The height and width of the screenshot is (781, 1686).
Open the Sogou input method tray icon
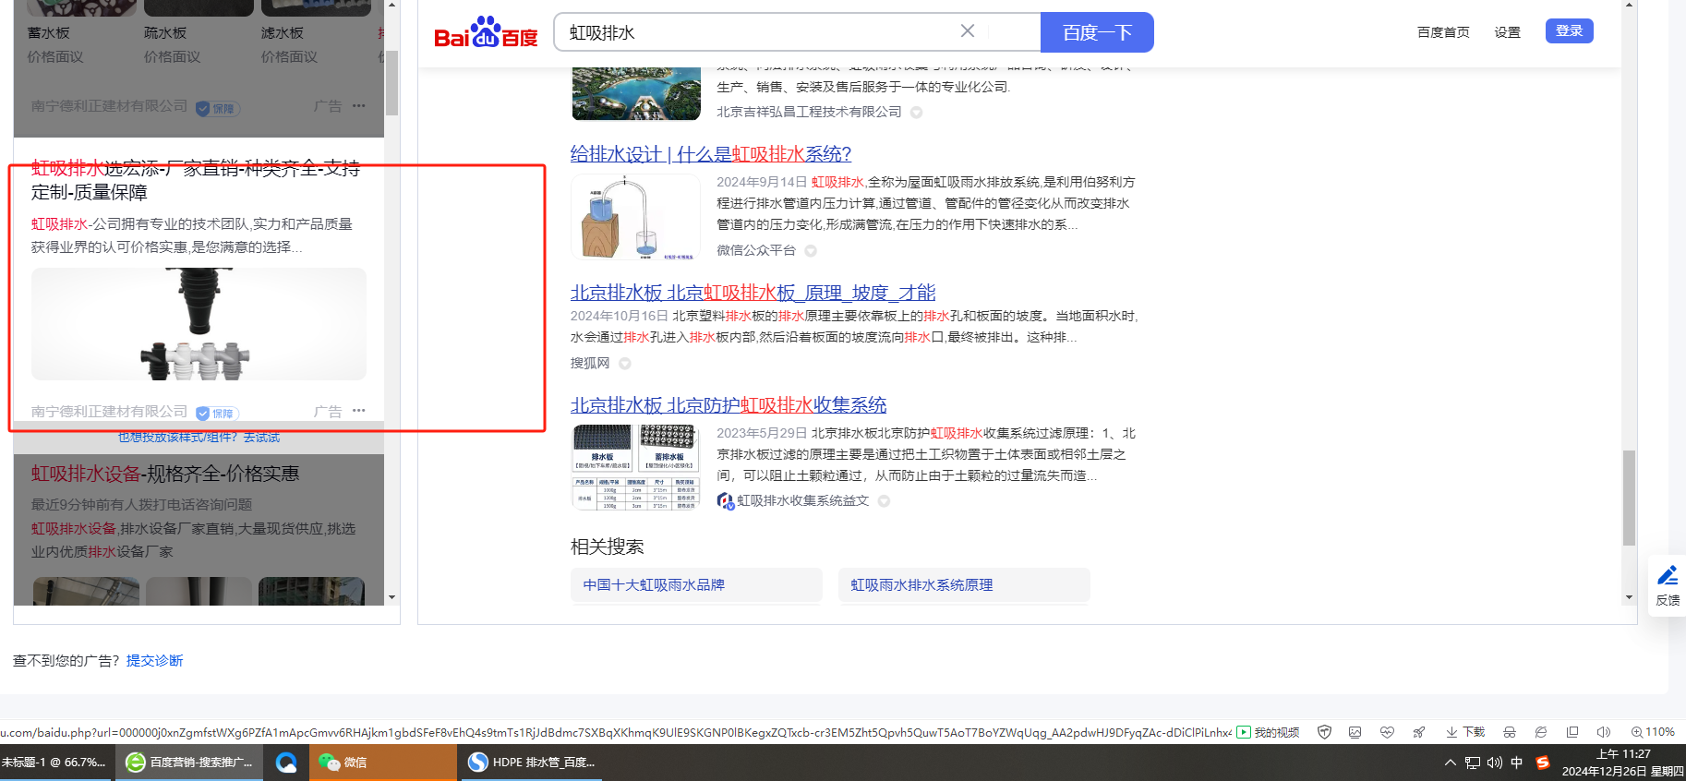coord(1543,763)
